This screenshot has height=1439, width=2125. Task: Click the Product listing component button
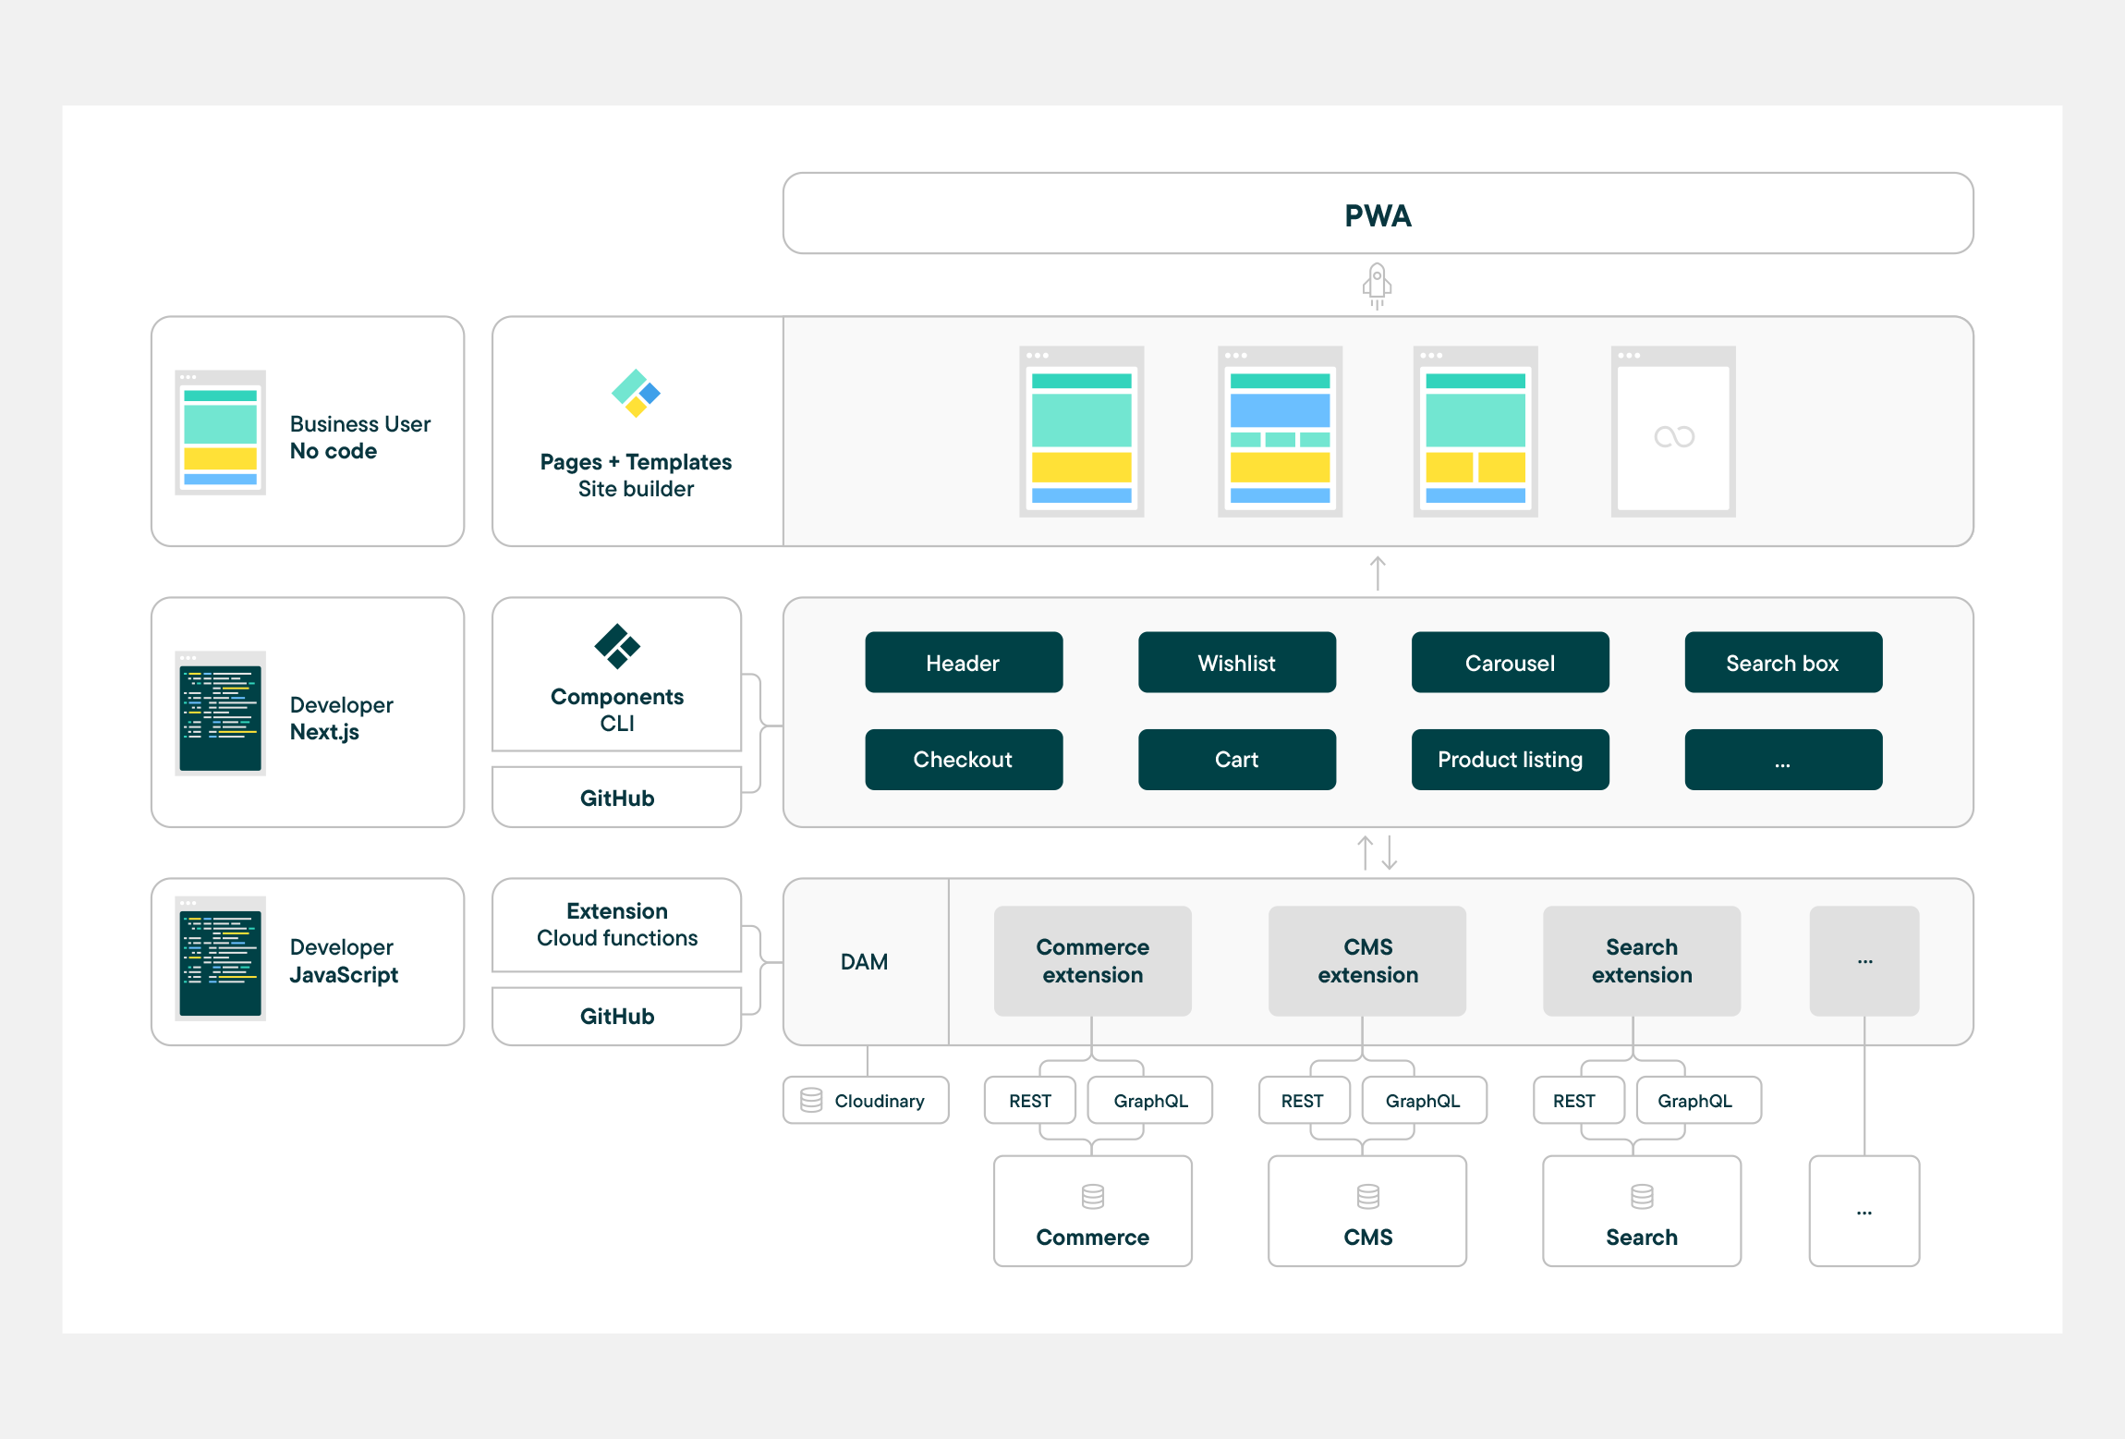(1511, 760)
